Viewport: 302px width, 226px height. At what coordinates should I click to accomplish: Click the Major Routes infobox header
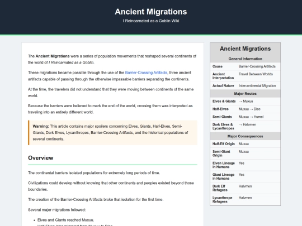[245, 94]
